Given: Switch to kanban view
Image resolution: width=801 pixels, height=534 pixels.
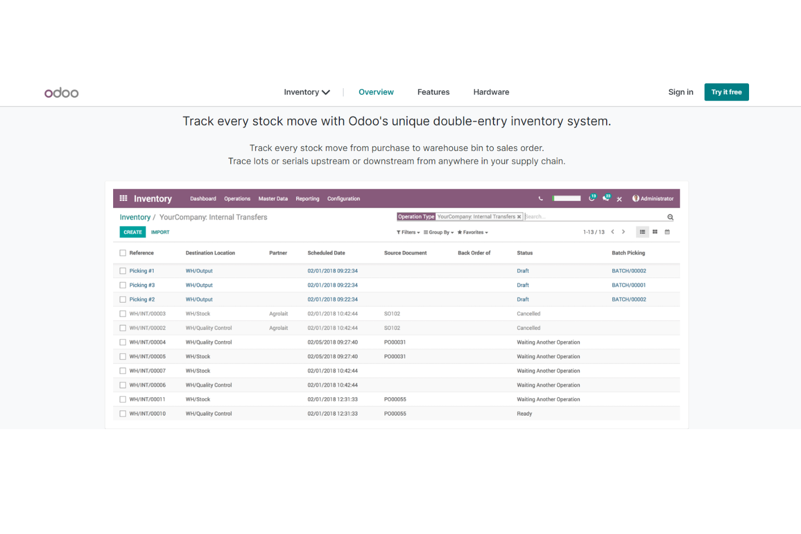Looking at the screenshot, I should click(x=655, y=232).
